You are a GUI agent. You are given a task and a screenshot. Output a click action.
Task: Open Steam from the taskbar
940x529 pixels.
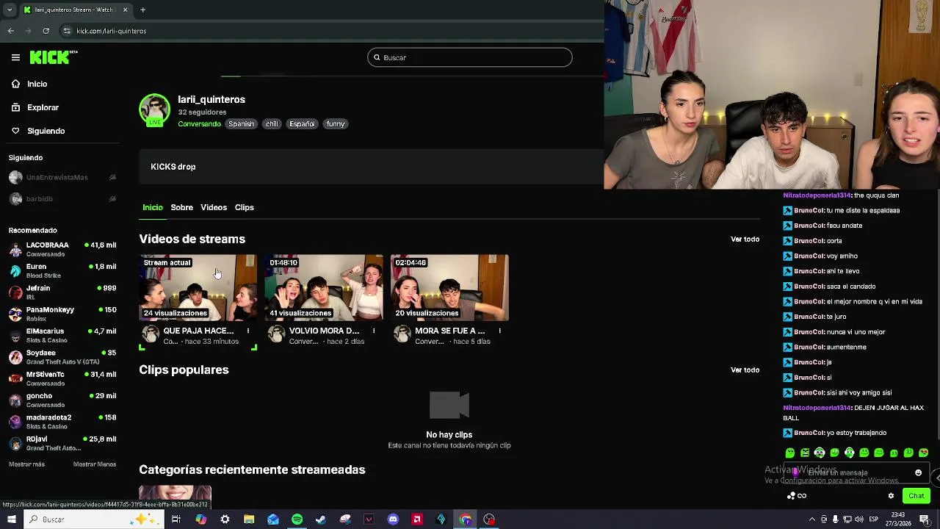click(x=321, y=519)
